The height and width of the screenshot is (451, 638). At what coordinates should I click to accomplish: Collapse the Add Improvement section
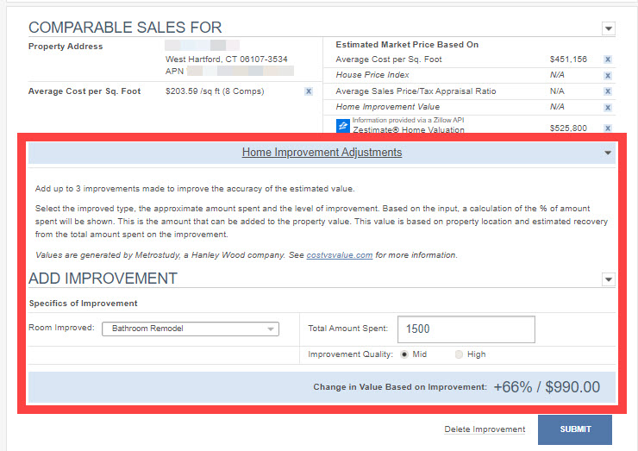(x=609, y=279)
